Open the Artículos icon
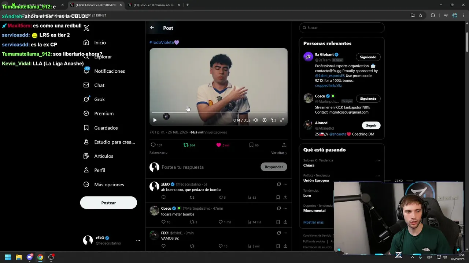The height and width of the screenshot is (263, 469). [x=86, y=156]
